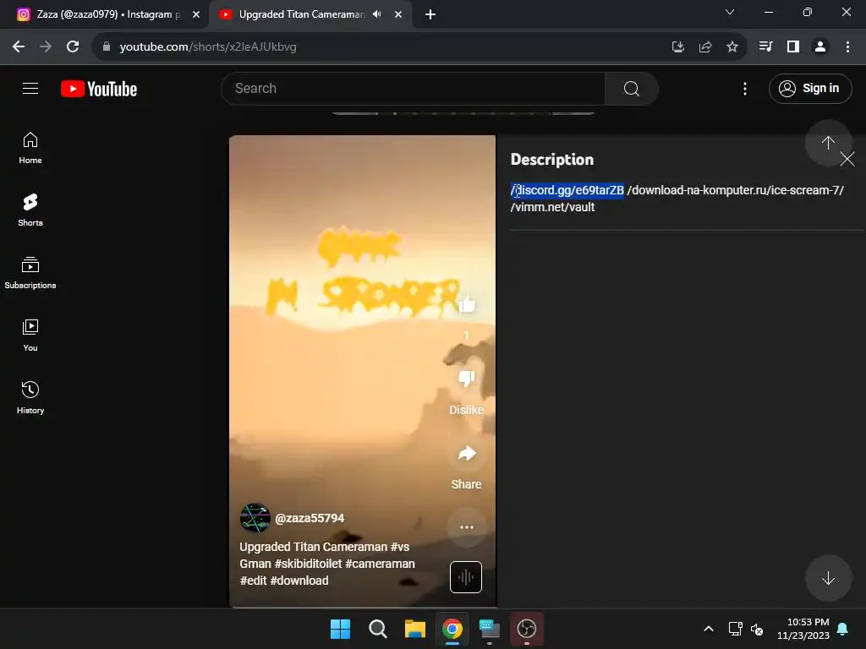
Task: Open the tab search dropdown chevron
Action: [730, 12]
